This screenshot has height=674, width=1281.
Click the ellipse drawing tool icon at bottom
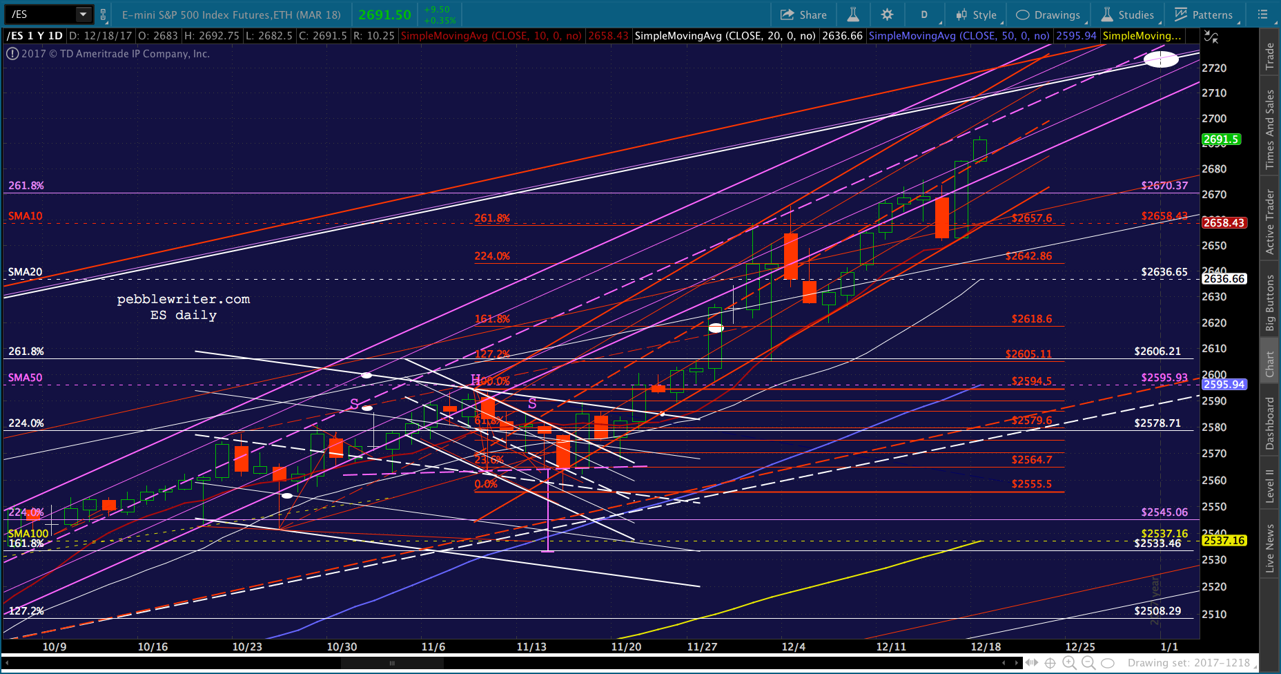pos(1108,663)
